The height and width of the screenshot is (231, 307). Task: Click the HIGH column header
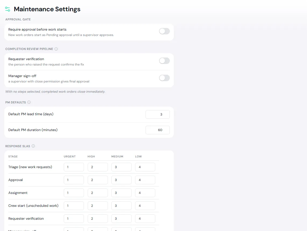click(x=91, y=157)
